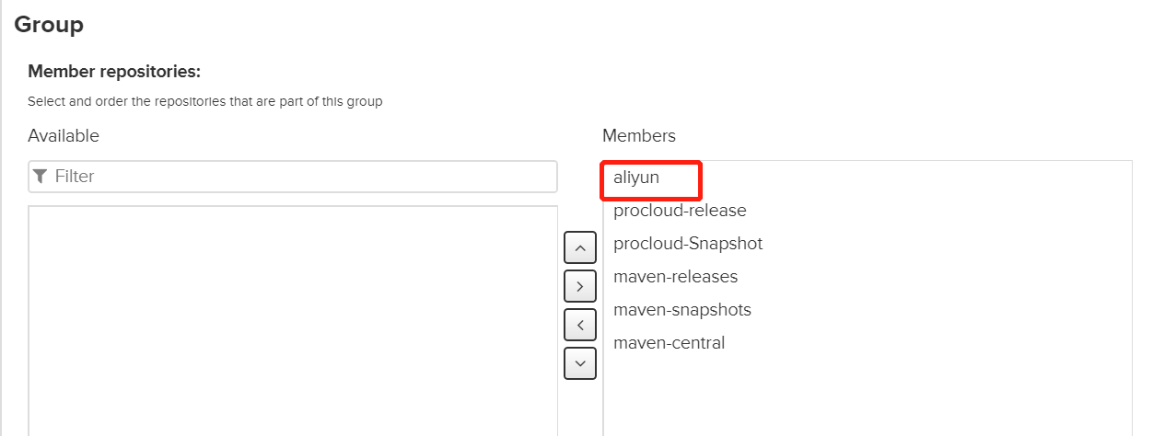Select maven-central repository
This screenshot has width=1153, height=436.
pos(669,343)
